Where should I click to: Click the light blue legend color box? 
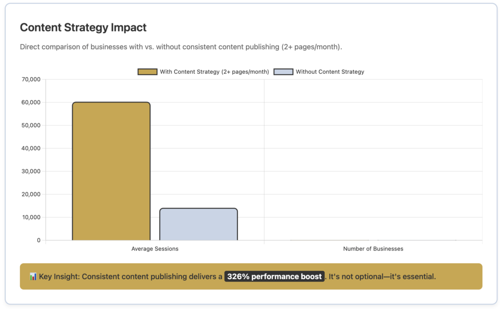coord(283,72)
